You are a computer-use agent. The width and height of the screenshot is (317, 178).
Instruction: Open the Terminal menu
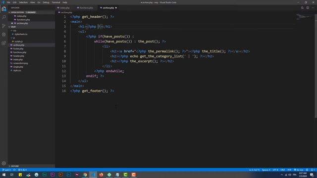[56, 2]
